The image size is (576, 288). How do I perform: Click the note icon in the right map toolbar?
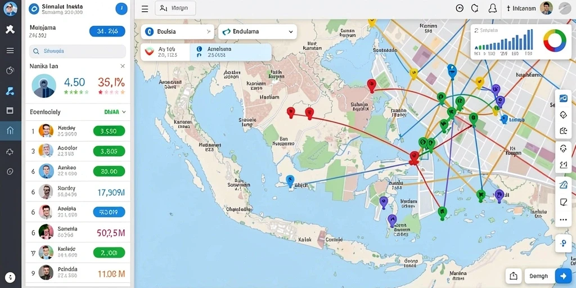pos(563,202)
